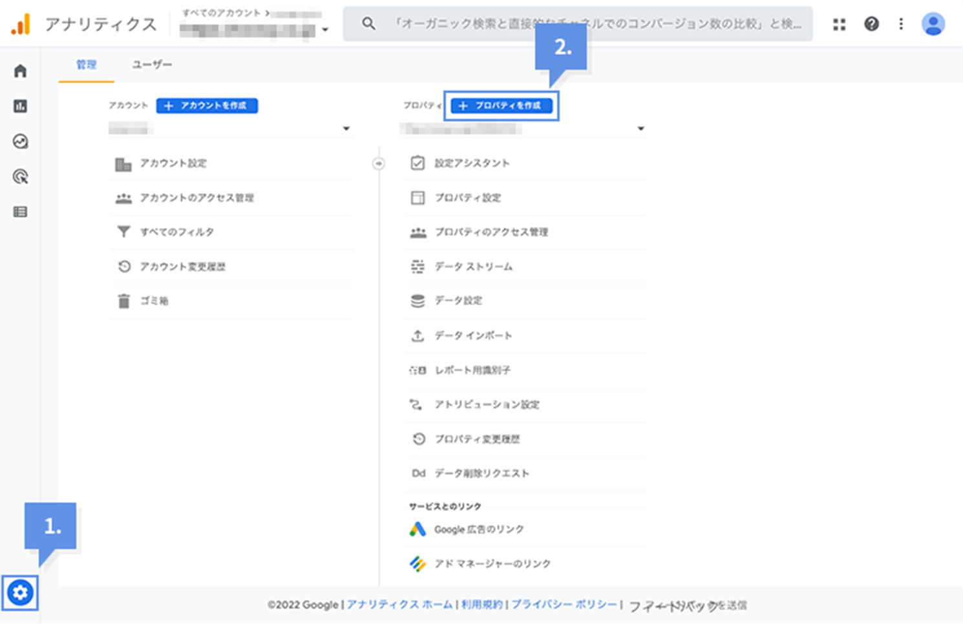
Task: Open データ ストリーム entry text
Action: click(473, 266)
